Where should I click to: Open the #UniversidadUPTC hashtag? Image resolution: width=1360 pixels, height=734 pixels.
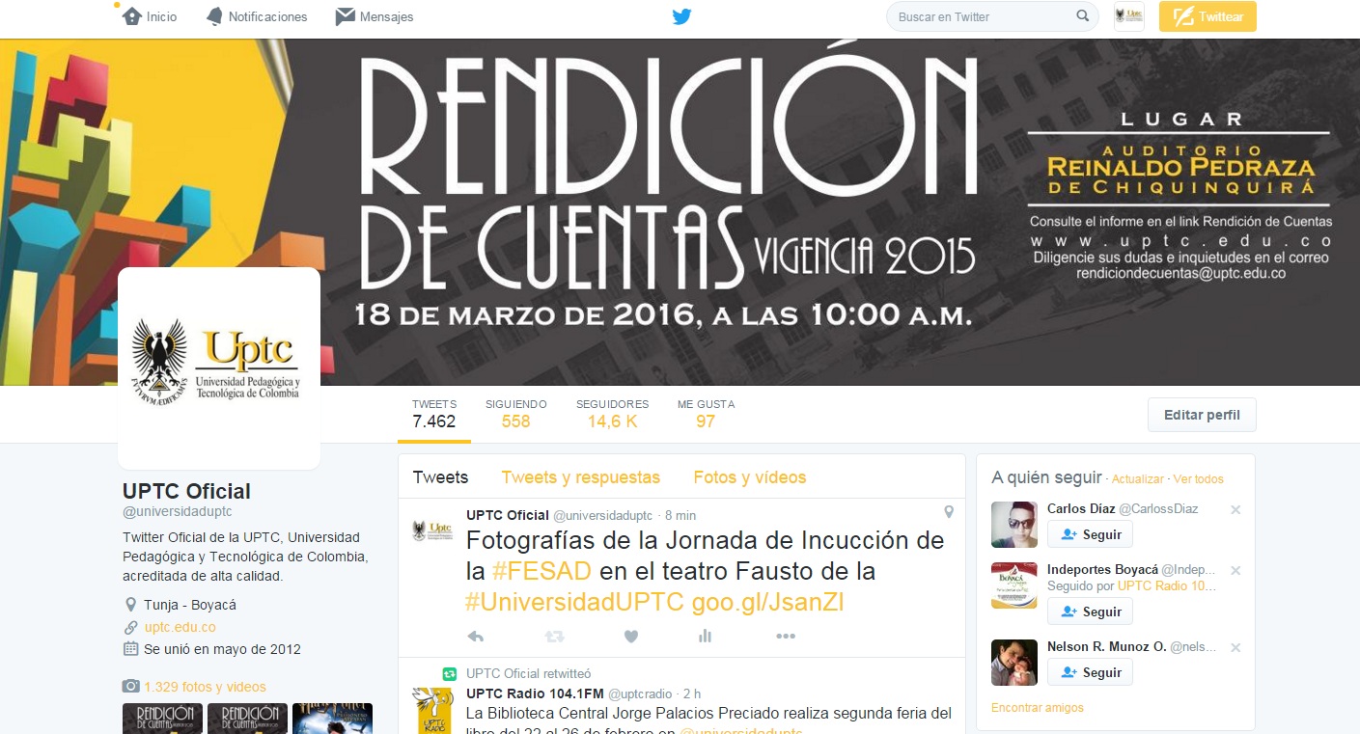click(574, 603)
